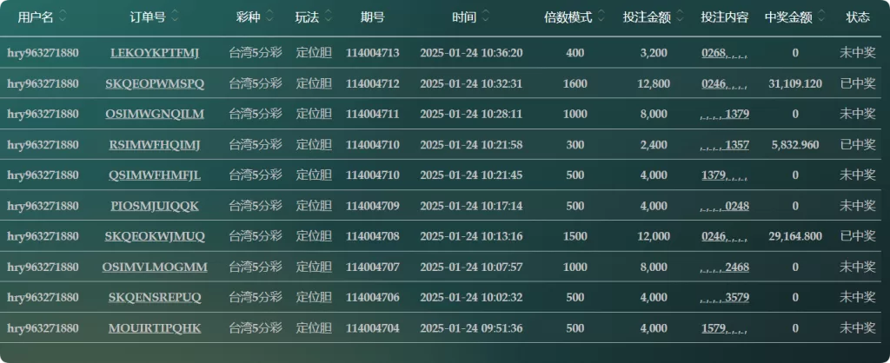View bet content 0268 of first row
890x363 pixels.
point(724,53)
